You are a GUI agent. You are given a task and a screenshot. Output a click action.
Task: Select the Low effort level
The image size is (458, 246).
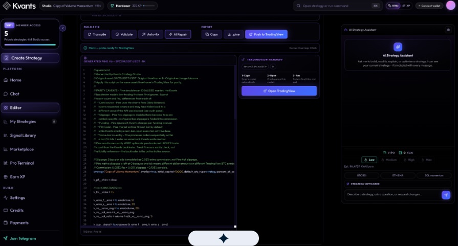pyautogui.click(x=369, y=160)
